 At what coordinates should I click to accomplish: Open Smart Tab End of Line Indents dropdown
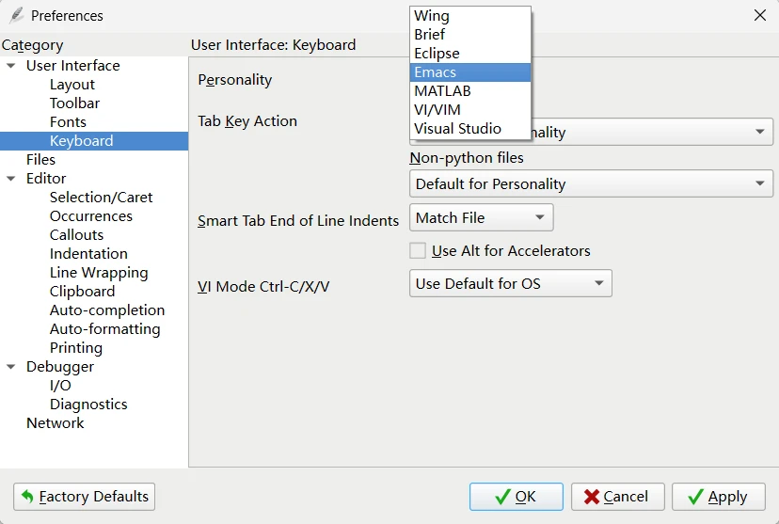click(481, 217)
